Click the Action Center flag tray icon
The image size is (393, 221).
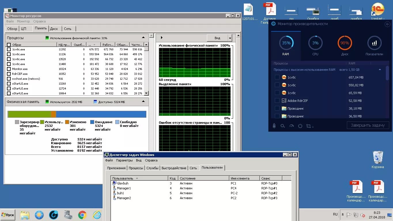click(x=349, y=215)
